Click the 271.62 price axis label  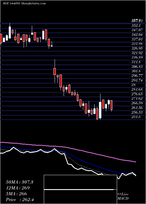point(137,99)
